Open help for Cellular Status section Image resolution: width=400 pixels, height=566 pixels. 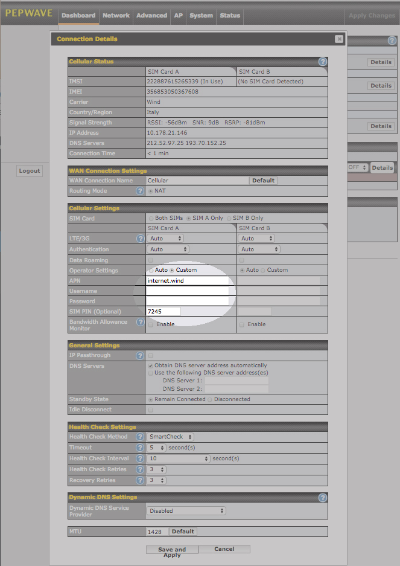[323, 62]
